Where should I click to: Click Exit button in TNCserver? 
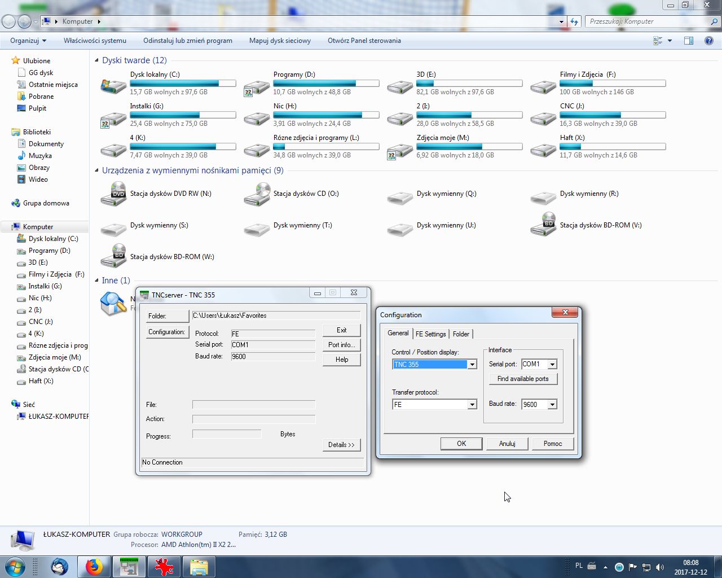pos(341,330)
